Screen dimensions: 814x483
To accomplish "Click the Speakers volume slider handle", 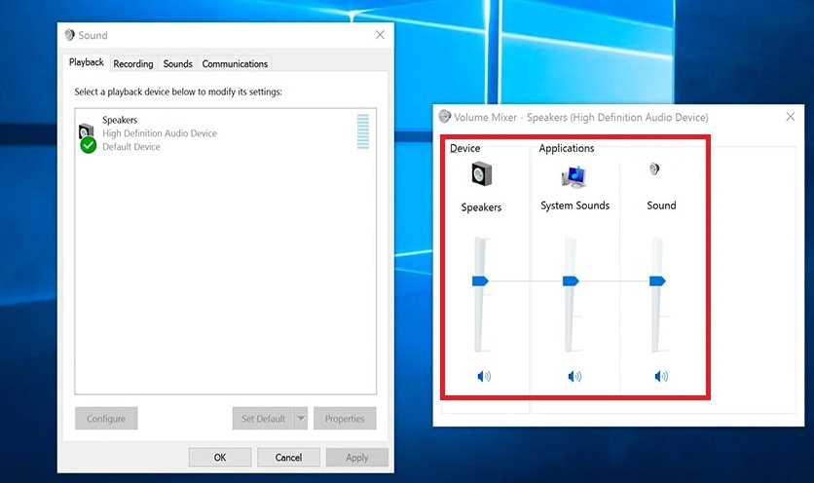I will 480,280.
